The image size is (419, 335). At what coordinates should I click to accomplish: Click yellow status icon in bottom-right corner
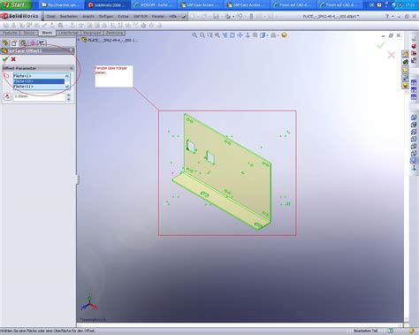point(412,331)
